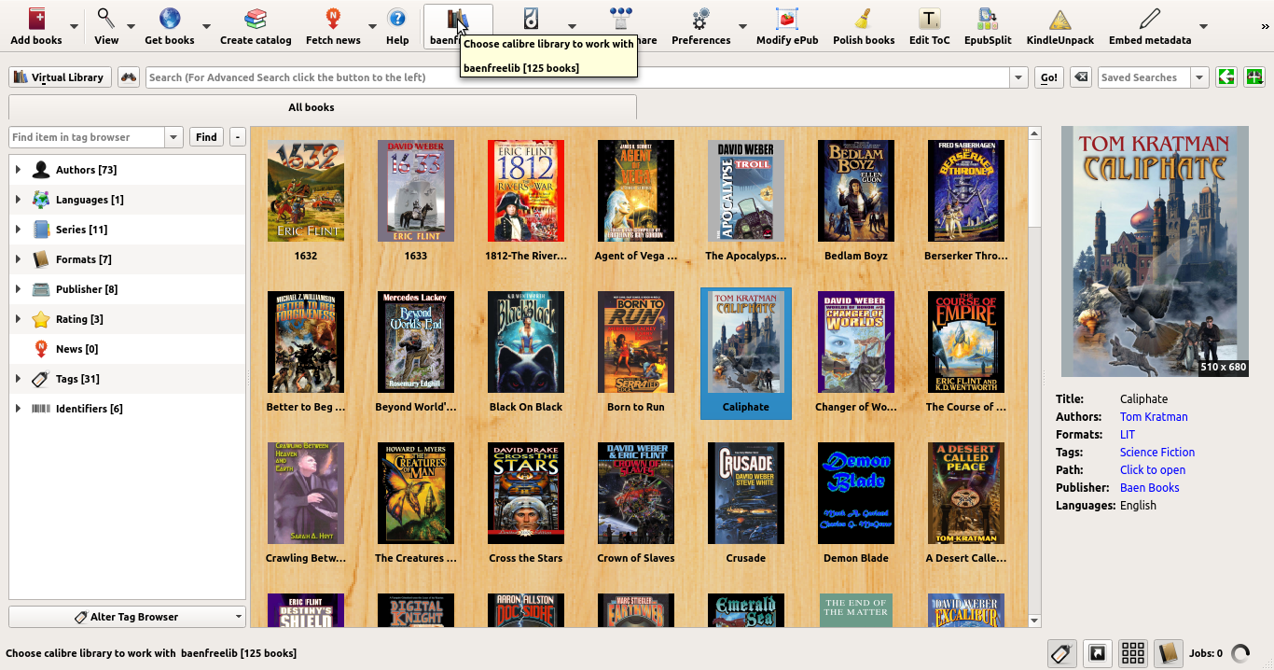Click the baenfreelib library chooser icon
Image resolution: width=1274 pixels, height=670 pixels.
[x=457, y=20]
